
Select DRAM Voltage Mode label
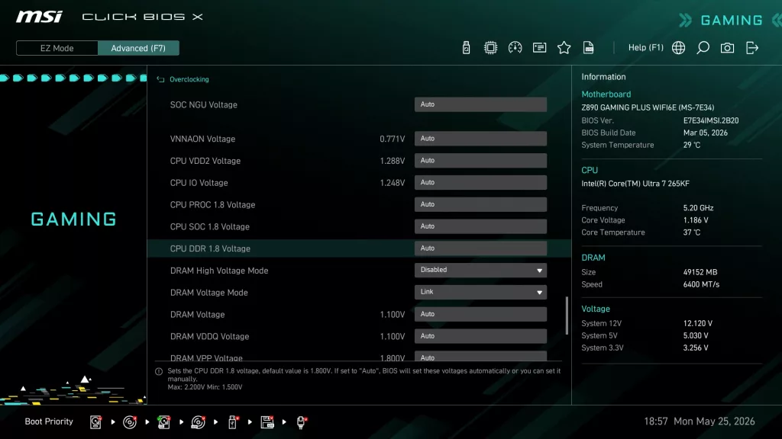(x=209, y=293)
